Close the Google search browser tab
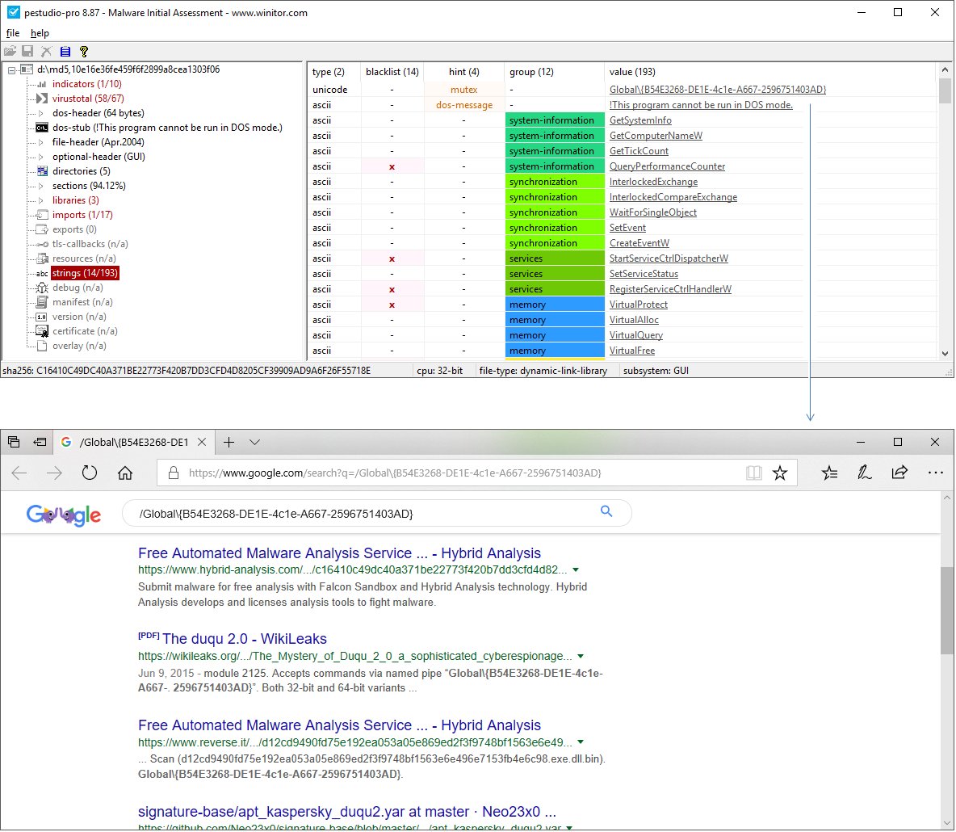Screen dimensions: 956x832 pos(202,443)
